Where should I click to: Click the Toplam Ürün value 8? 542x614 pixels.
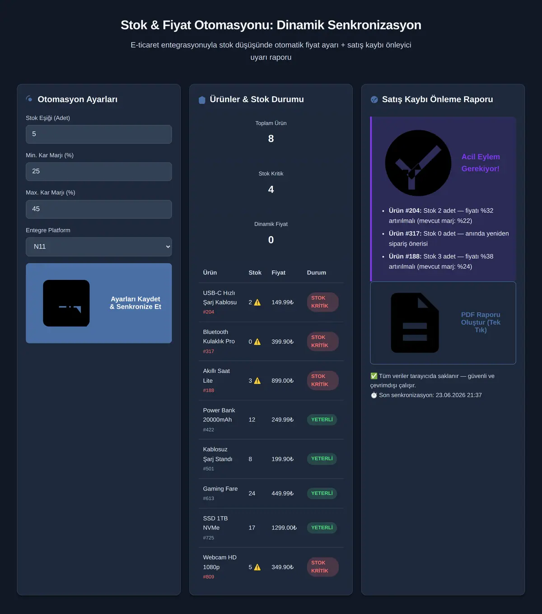[x=271, y=139]
